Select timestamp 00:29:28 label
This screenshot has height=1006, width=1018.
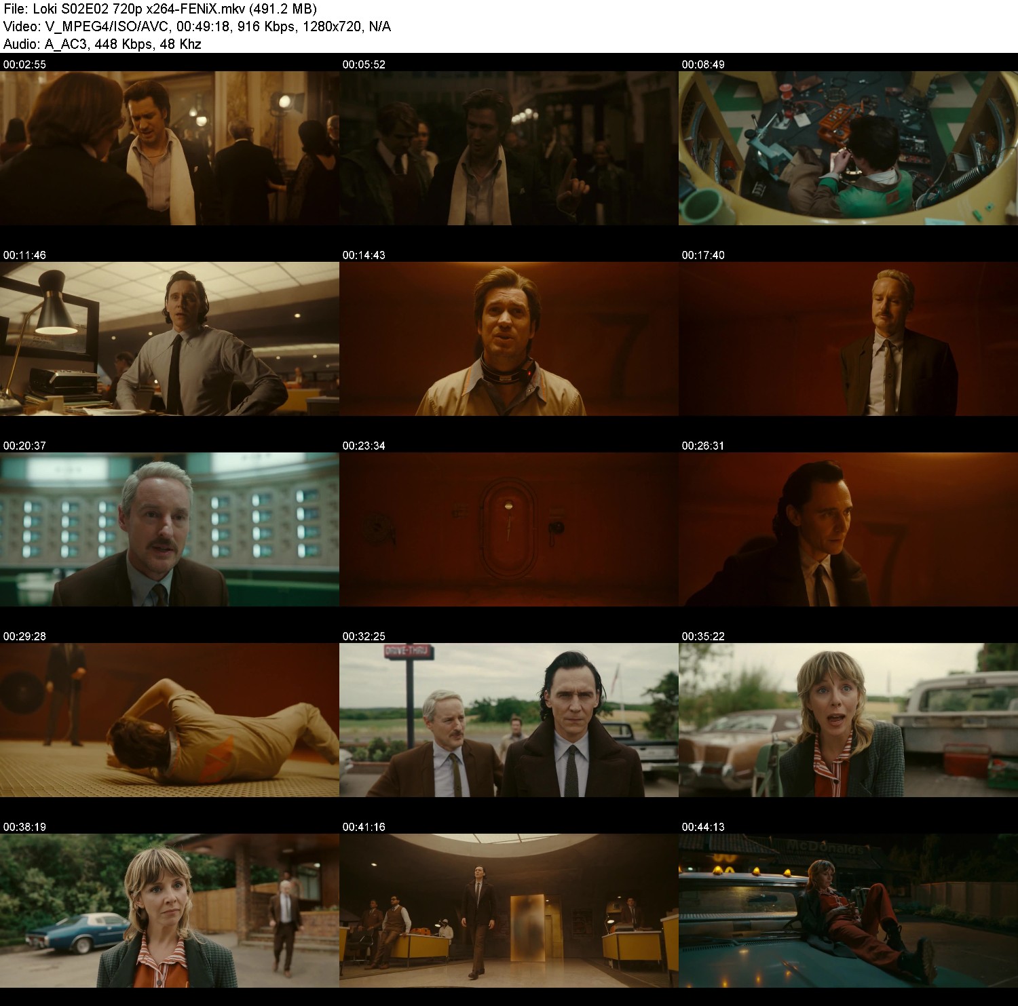pyautogui.click(x=24, y=636)
